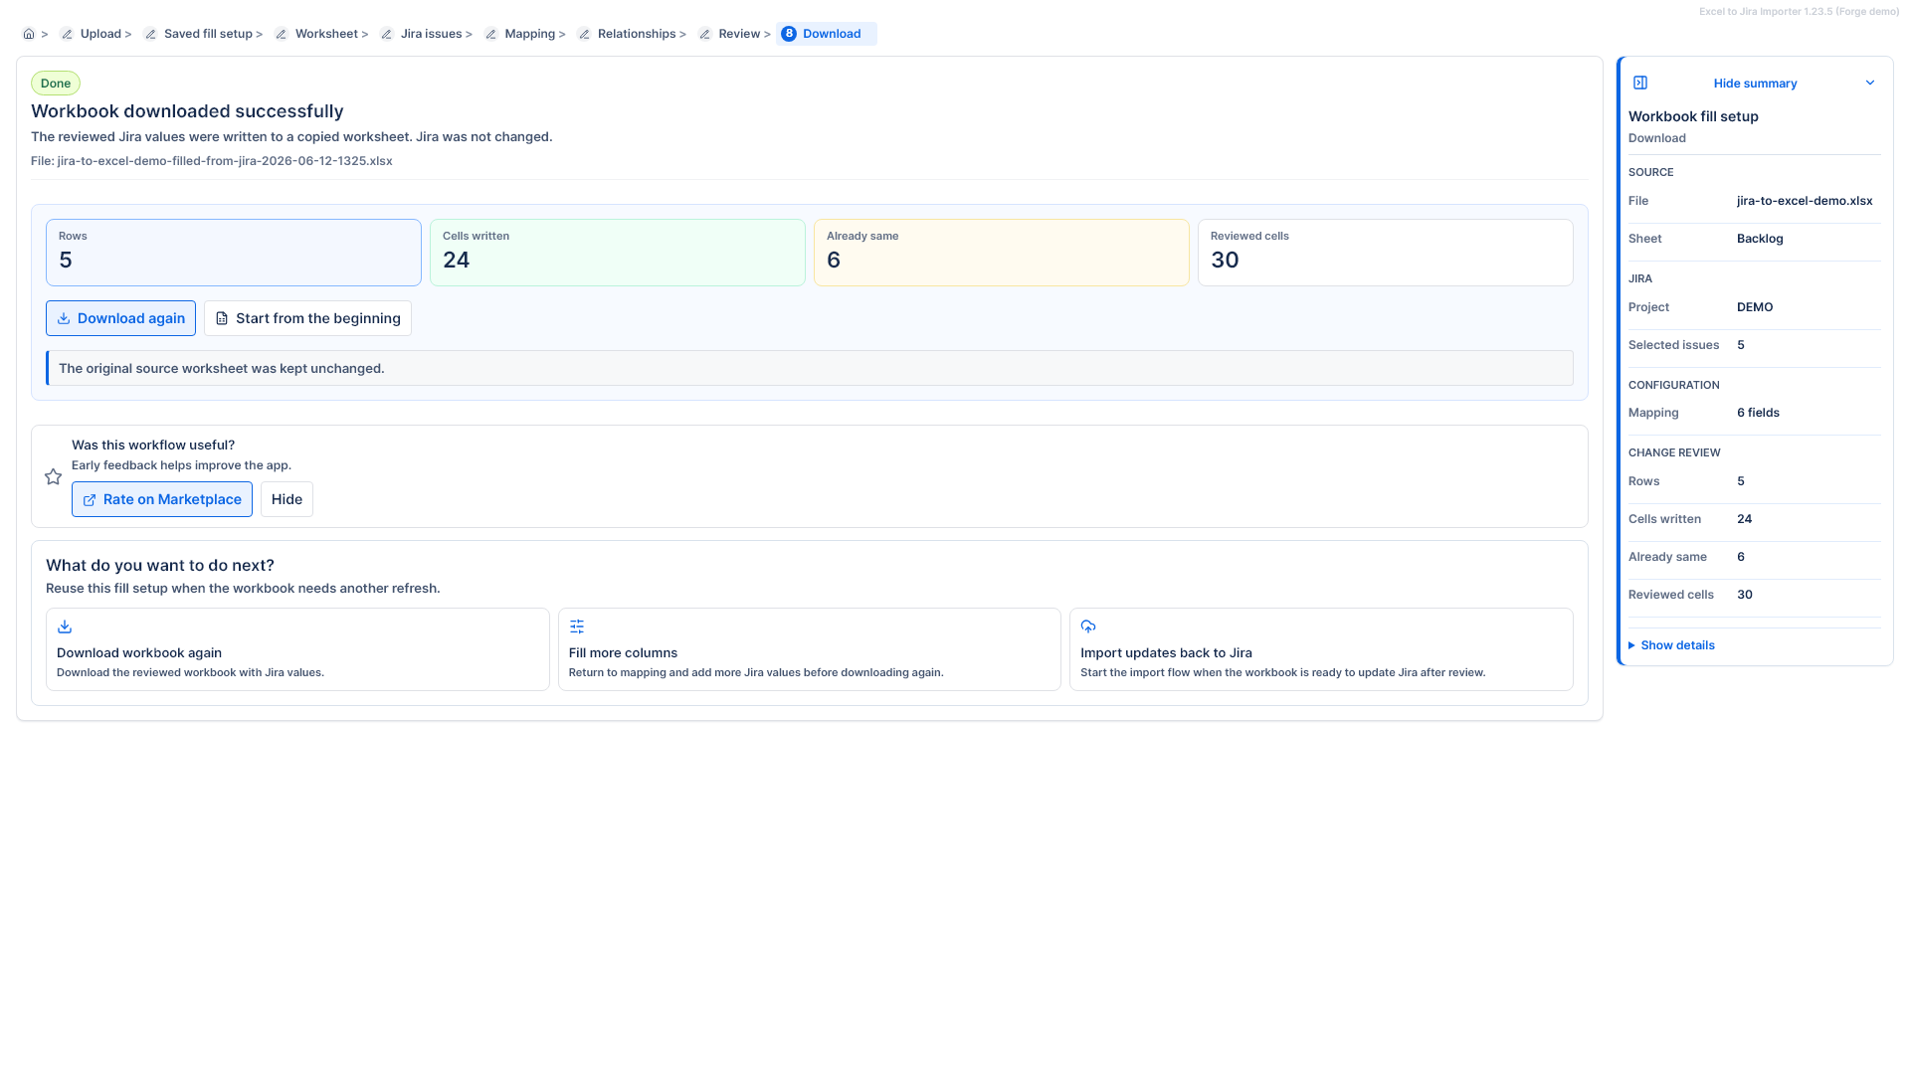Click the step 8 number badge
The width and height of the screenshot is (1910, 1074).
tap(789, 34)
